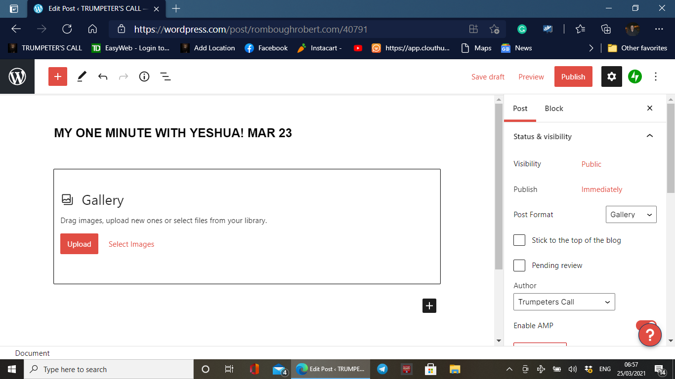
Task: Click the Undo arrow in toolbar
Action: (x=103, y=76)
